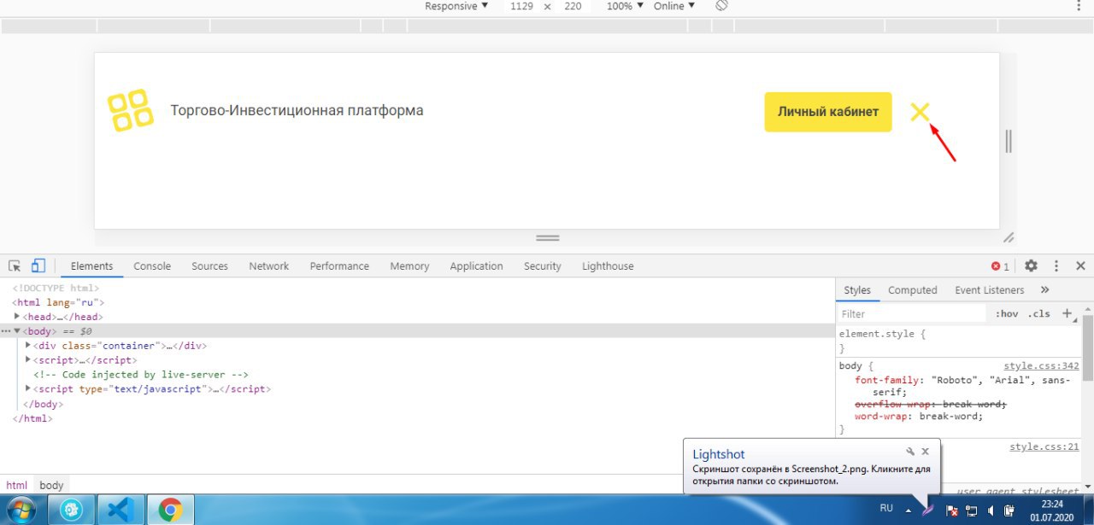1094x525 pixels.
Task: Expand the head element node
Action: pos(17,317)
